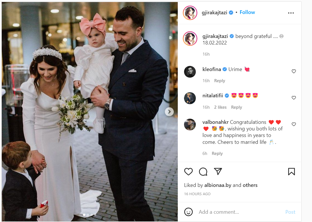
Task: Like the post with the heart icon
Action: (188, 171)
